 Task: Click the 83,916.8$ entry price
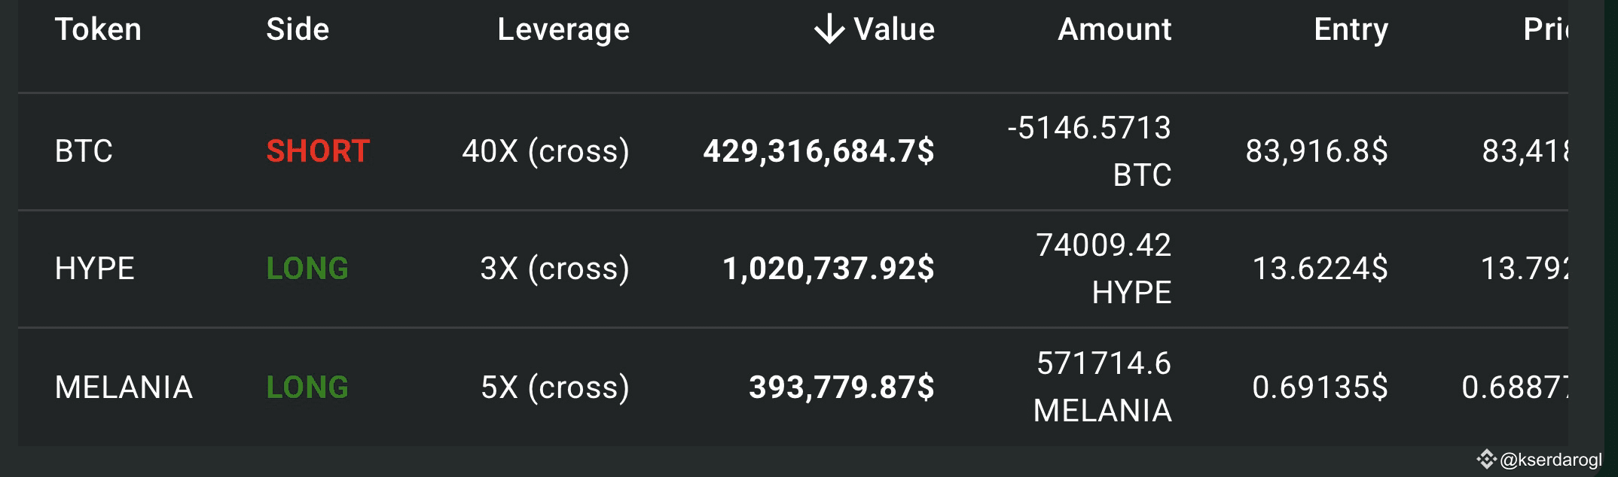pyautogui.click(x=1317, y=151)
